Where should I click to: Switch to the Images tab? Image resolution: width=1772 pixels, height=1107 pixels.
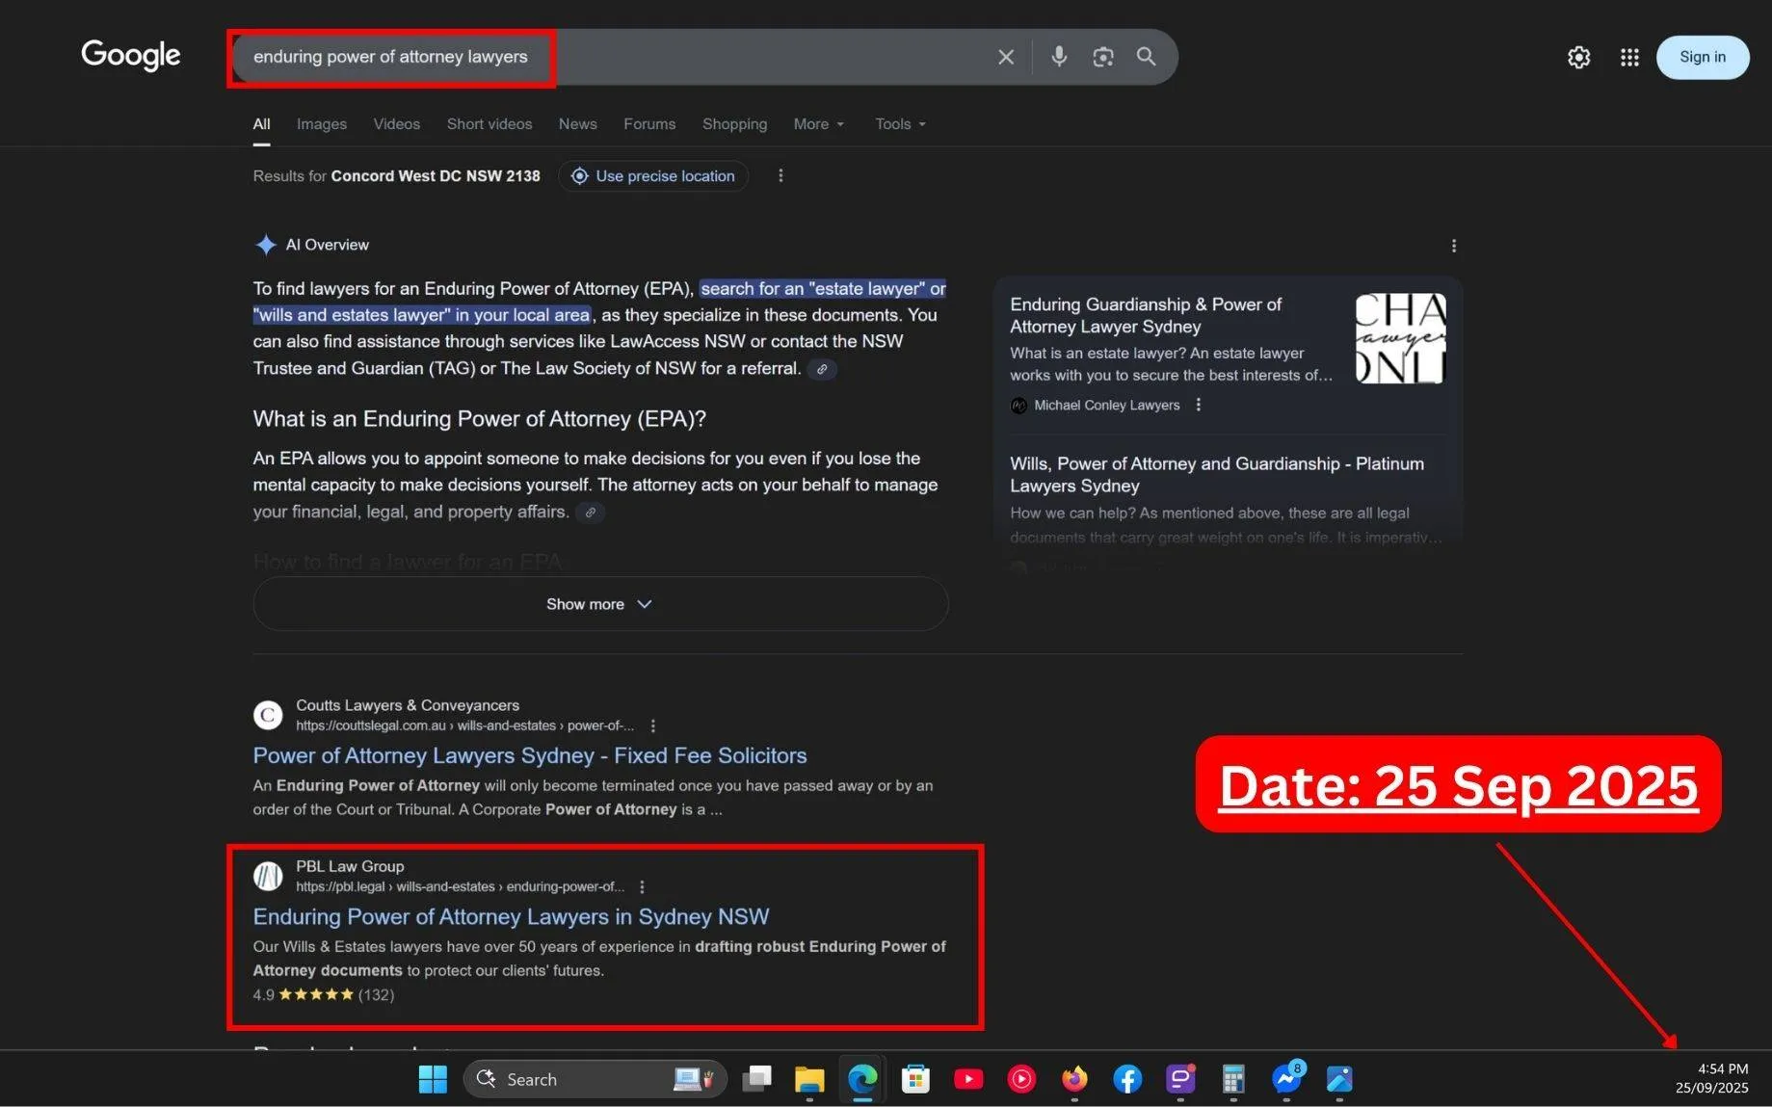pos(321,123)
